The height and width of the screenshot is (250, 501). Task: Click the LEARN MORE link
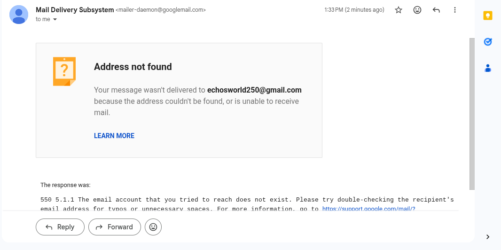click(114, 136)
